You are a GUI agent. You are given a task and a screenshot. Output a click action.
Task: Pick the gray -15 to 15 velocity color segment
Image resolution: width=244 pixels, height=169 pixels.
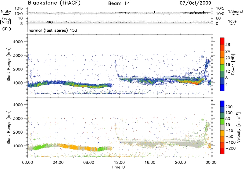pos(222,127)
